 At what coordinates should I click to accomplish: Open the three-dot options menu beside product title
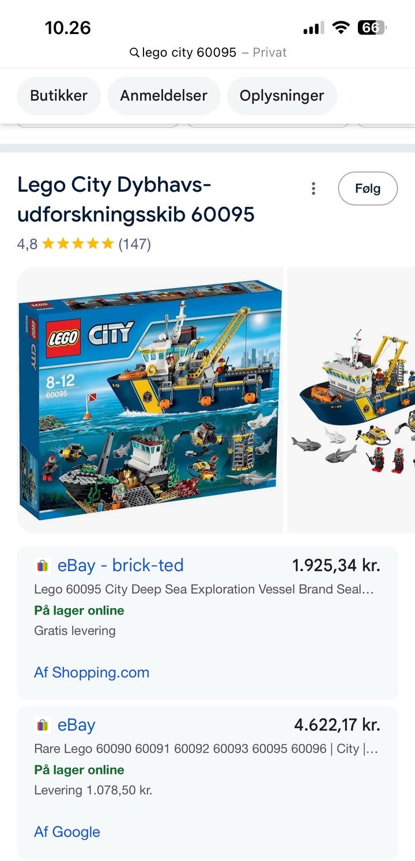tap(313, 188)
